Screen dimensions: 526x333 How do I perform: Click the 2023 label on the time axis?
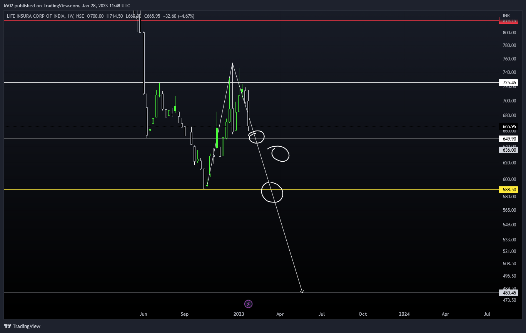(239, 314)
